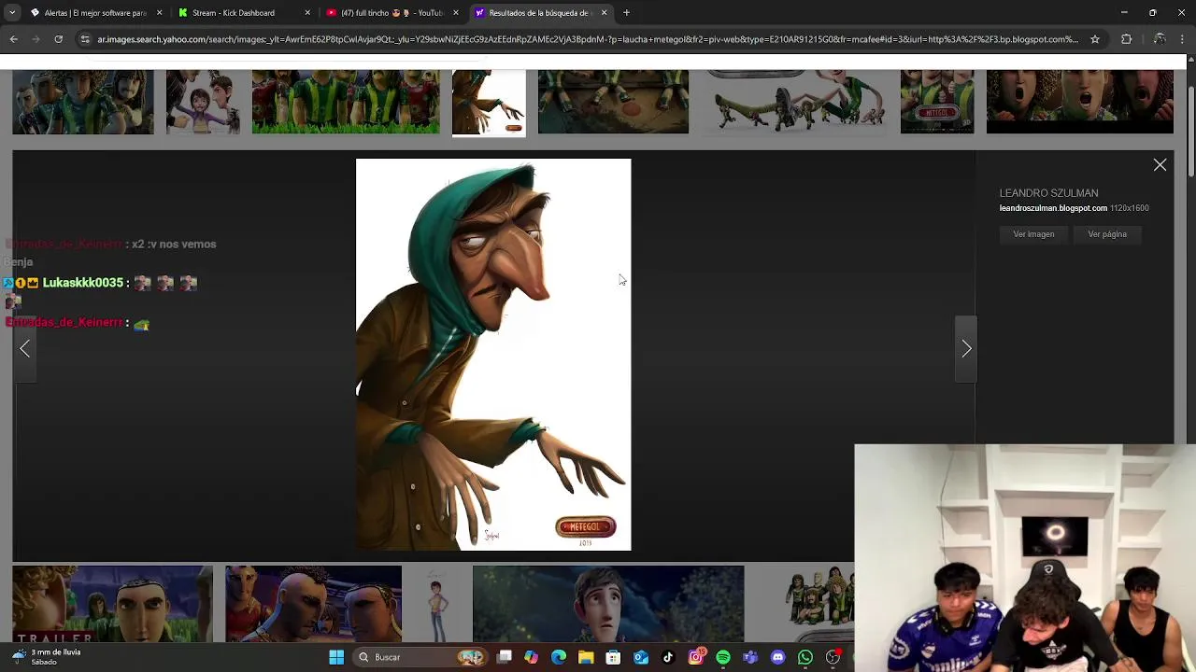Select the purple-haired girl thumbnail in top row

click(203, 102)
